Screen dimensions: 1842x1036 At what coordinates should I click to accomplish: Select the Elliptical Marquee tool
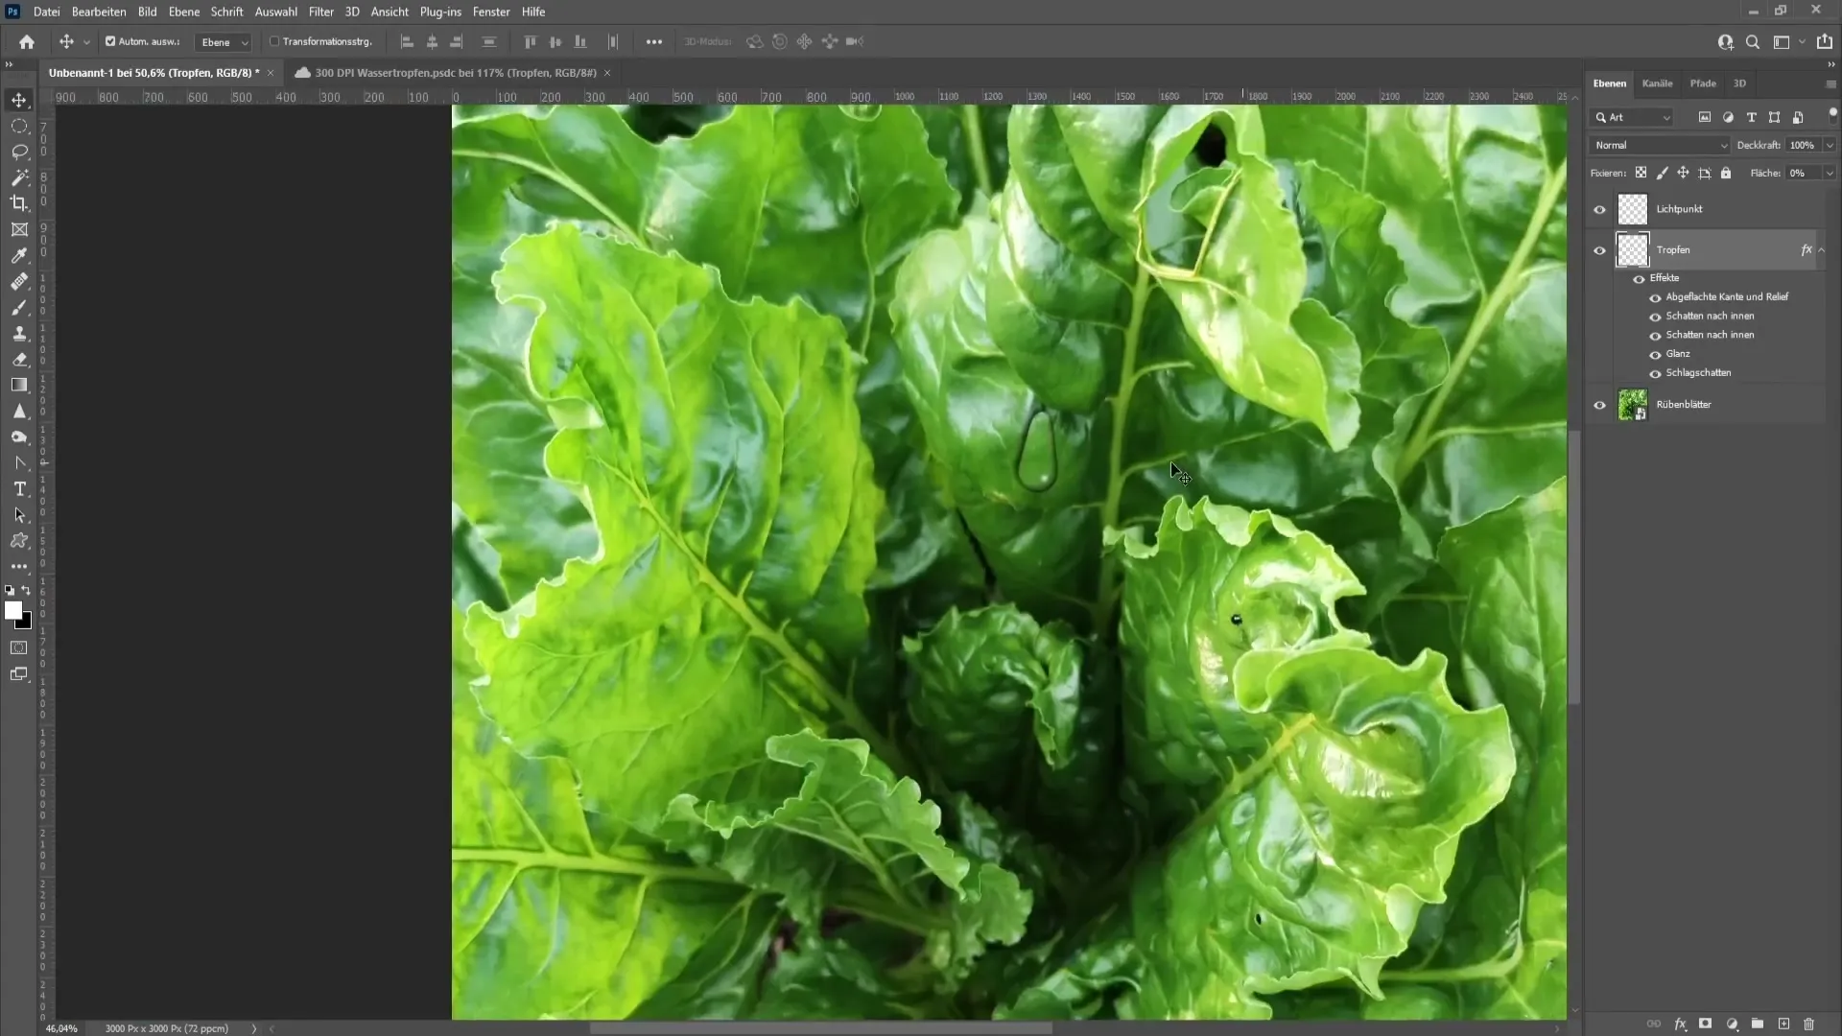pyautogui.click(x=19, y=126)
